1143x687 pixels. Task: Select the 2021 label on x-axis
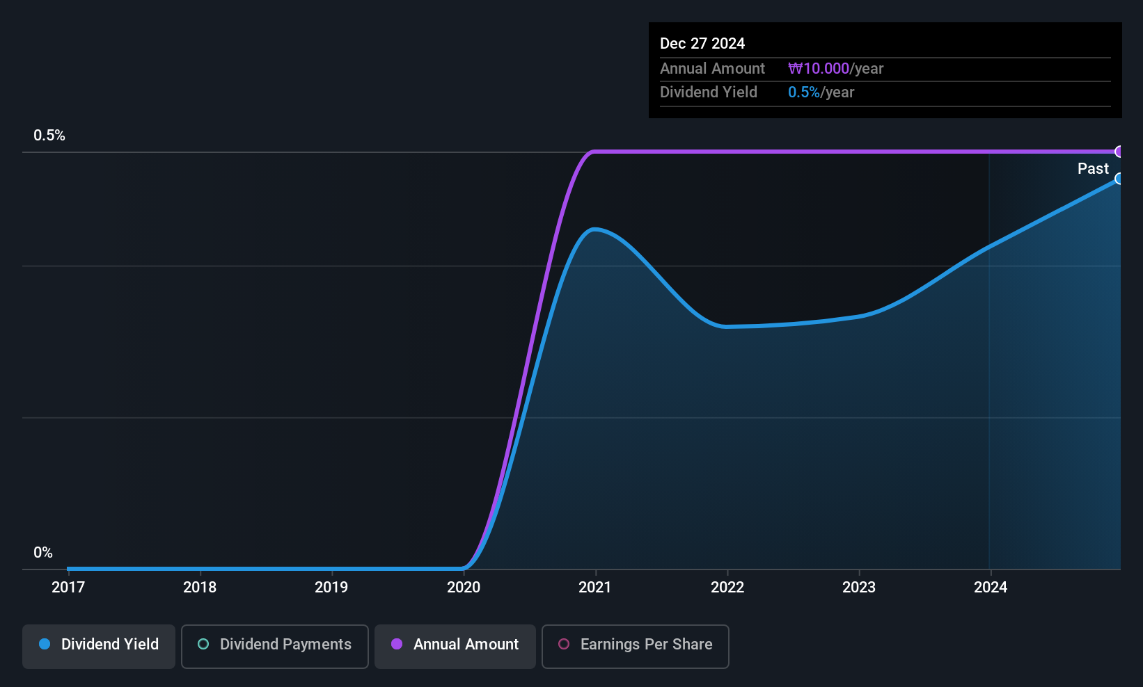595,587
